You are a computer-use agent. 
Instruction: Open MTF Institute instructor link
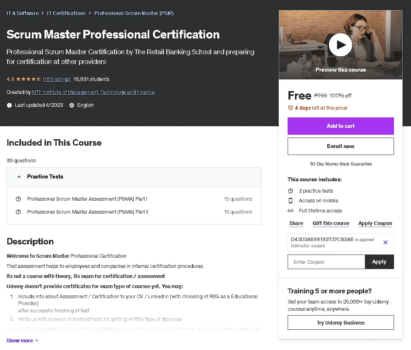pyautogui.click(x=93, y=92)
